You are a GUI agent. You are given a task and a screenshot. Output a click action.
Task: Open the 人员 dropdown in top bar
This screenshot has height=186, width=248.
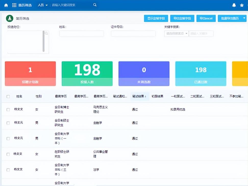(x=43, y=5)
